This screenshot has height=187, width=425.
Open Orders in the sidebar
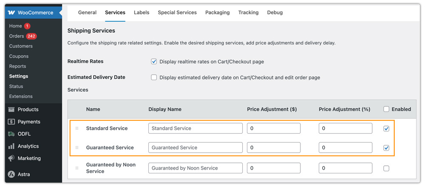(x=17, y=36)
